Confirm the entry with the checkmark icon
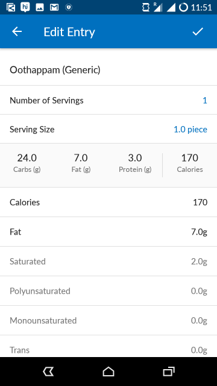 (198, 31)
